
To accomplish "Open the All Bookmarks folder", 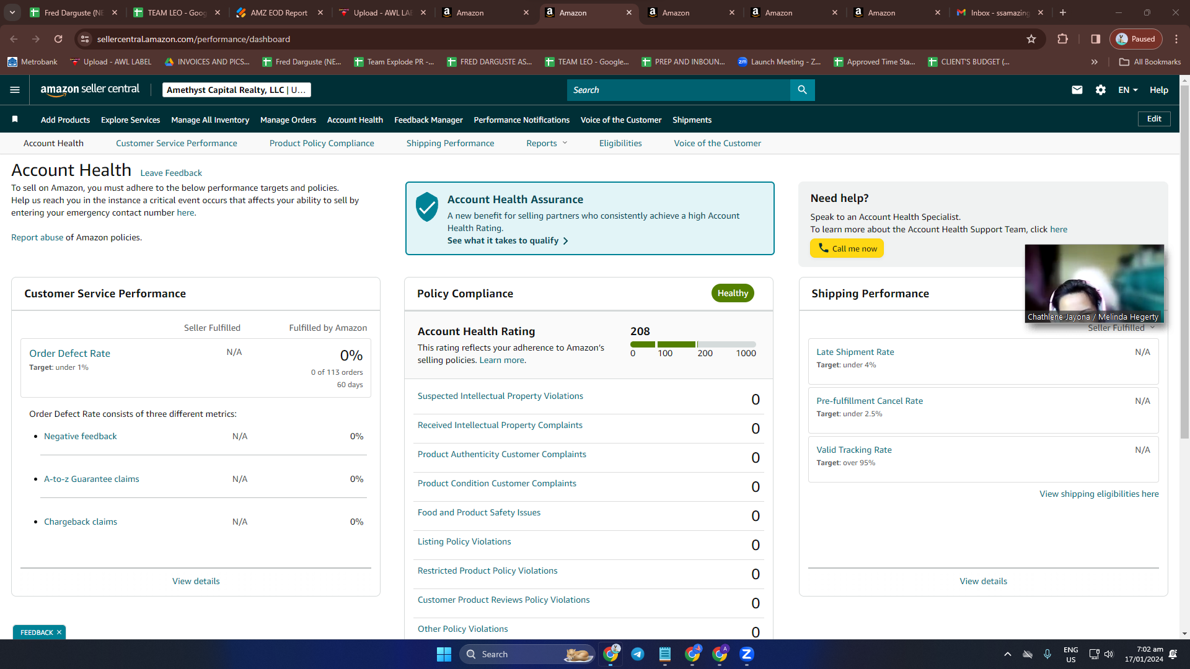I will coord(1150,62).
